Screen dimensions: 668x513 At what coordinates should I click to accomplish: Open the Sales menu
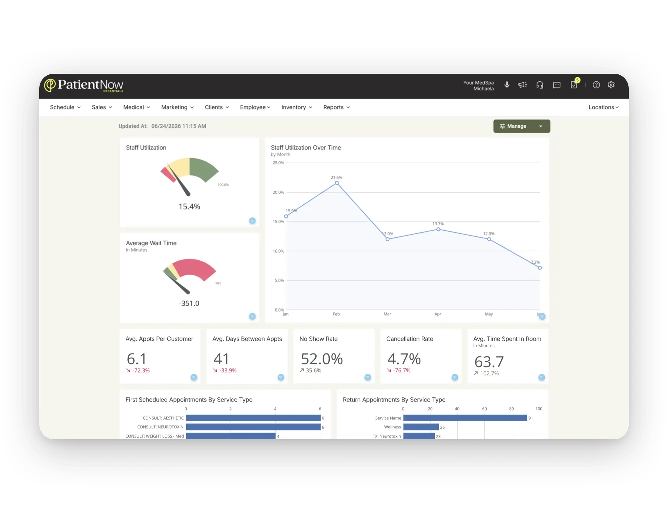(102, 107)
